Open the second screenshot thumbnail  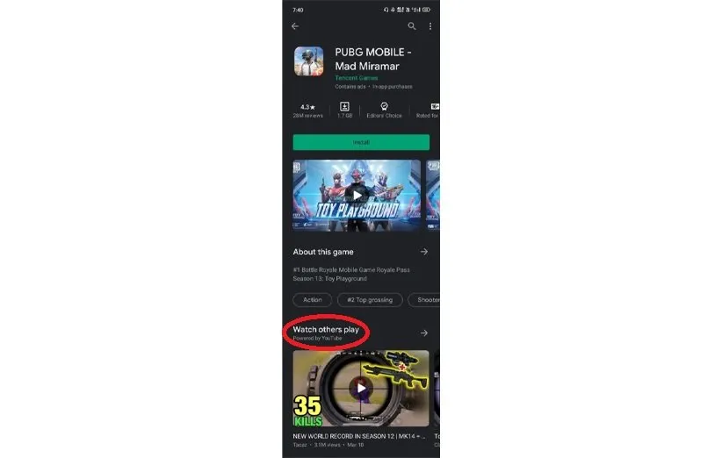click(433, 196)
